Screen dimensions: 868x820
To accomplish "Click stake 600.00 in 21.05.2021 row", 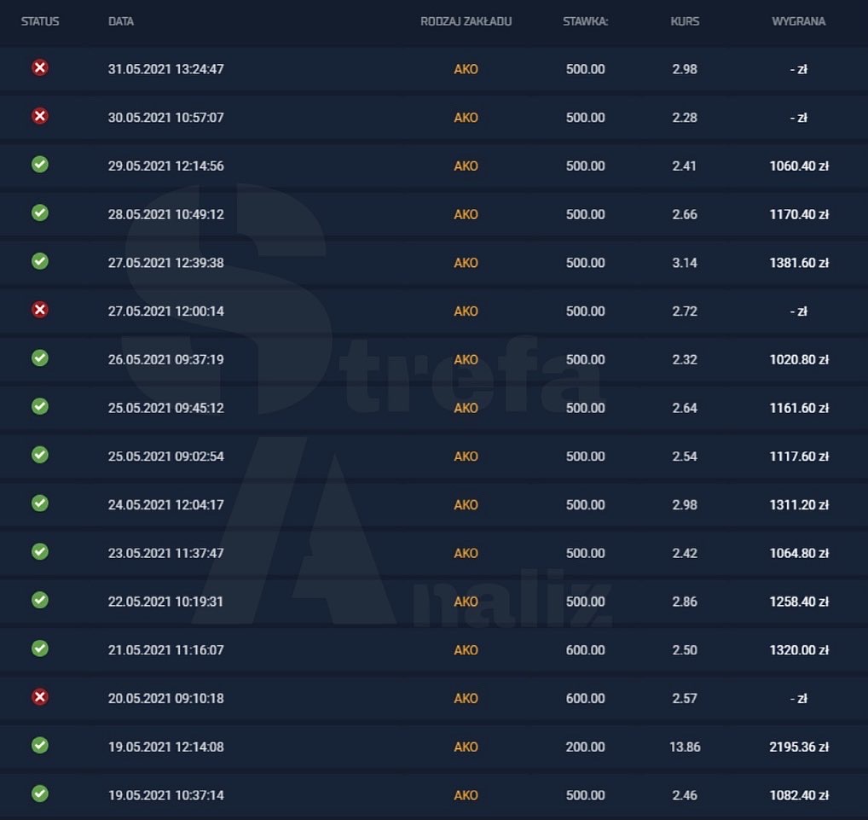I will [x=585, y=650].
